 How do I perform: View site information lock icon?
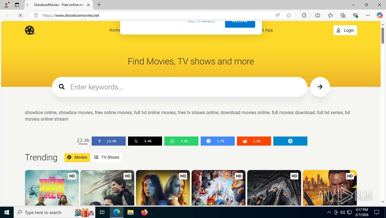coord(36,15)
